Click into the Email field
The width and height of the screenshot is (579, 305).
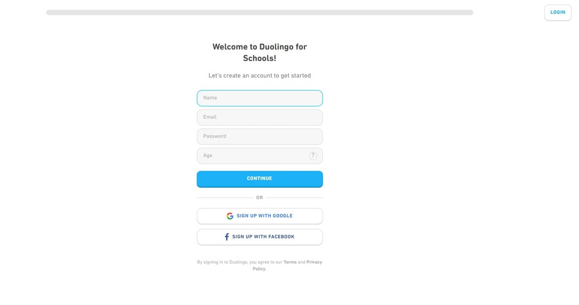tap(260, 117)
